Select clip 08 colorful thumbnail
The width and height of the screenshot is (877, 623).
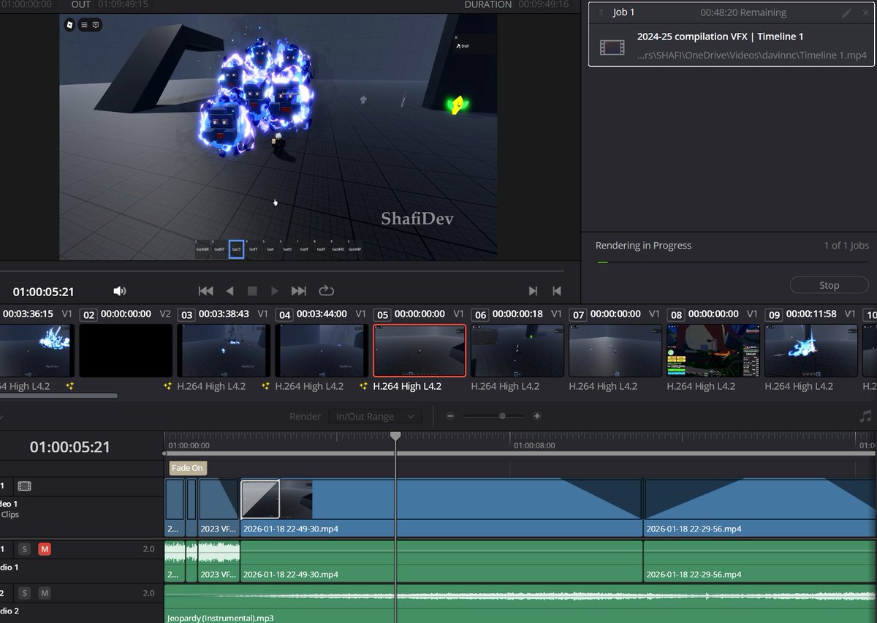(713, 351)
